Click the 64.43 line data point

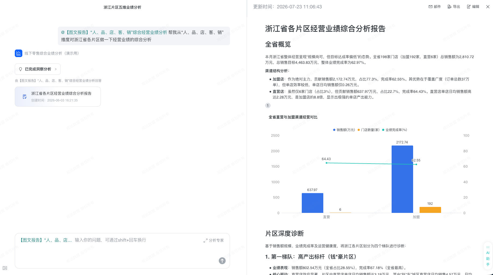(327, 163)
